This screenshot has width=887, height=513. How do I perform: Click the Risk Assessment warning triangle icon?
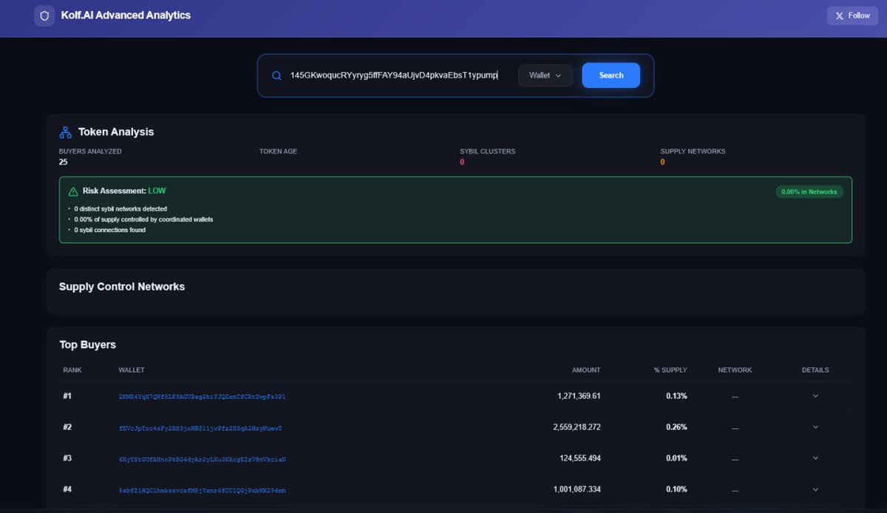73,191
